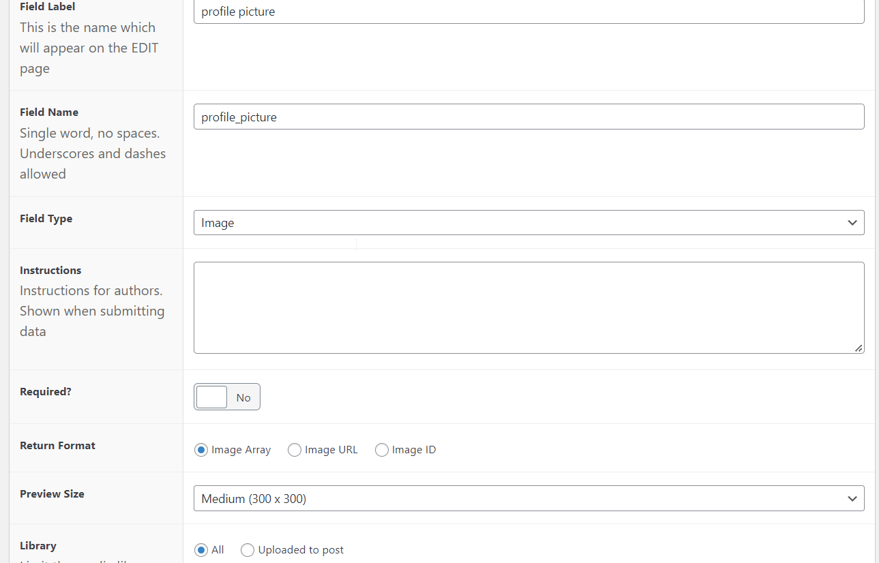Click the Field Name setting label

pos(49,112)
